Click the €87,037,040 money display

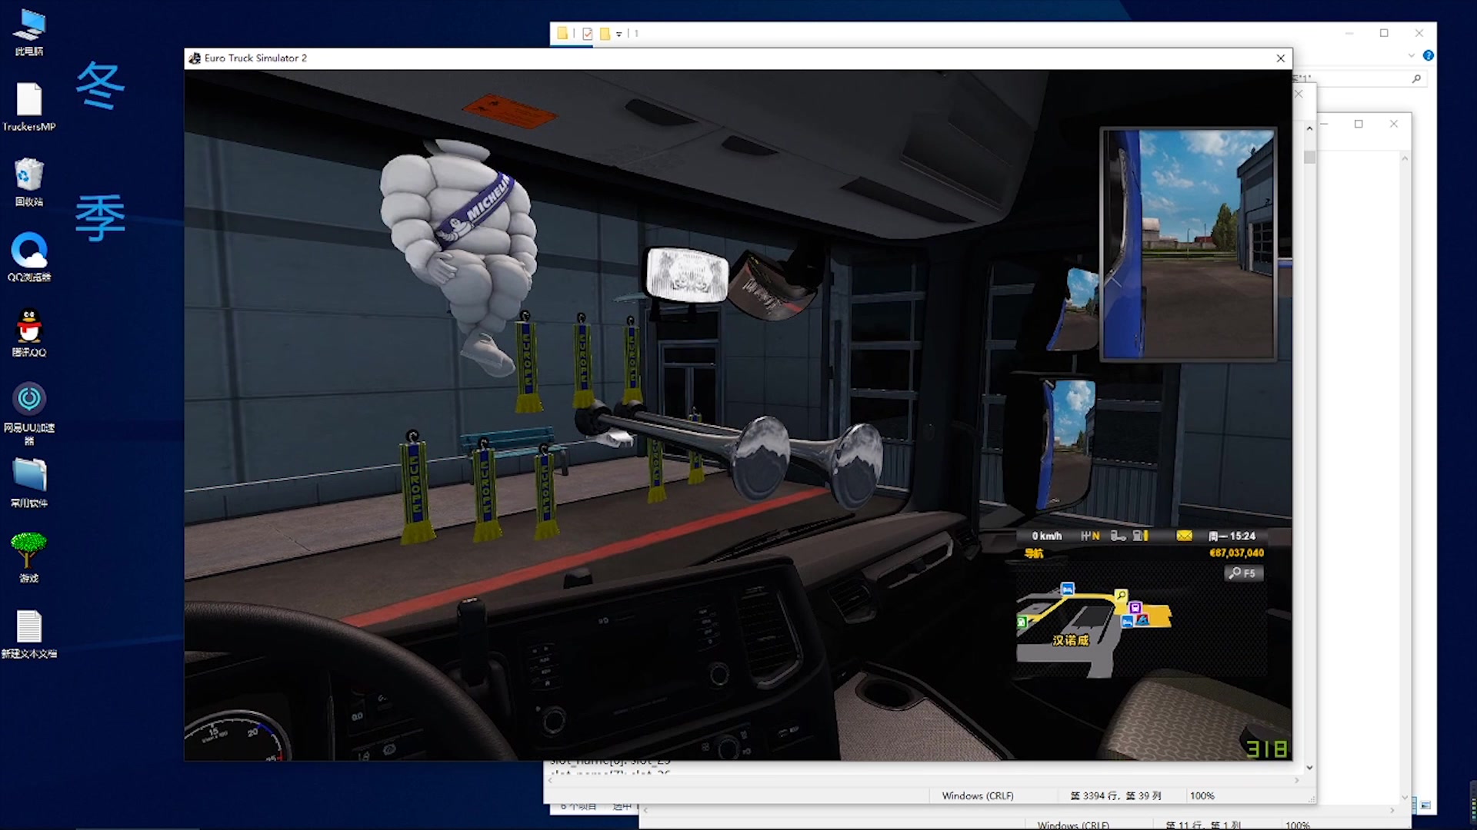pos(1236,553)
